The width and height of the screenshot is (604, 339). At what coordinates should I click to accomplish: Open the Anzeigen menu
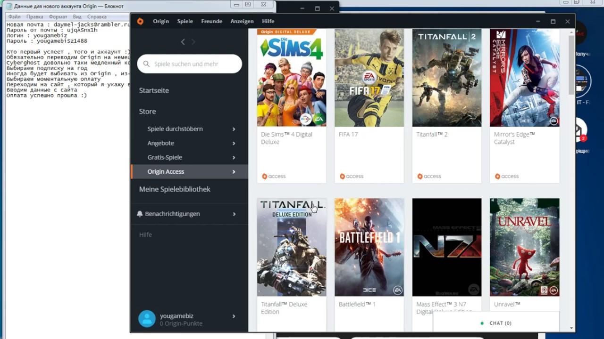point(242,21)
